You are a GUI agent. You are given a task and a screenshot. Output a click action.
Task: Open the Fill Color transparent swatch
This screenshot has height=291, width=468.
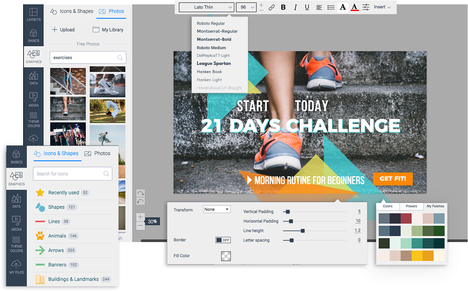pos(226,256)
